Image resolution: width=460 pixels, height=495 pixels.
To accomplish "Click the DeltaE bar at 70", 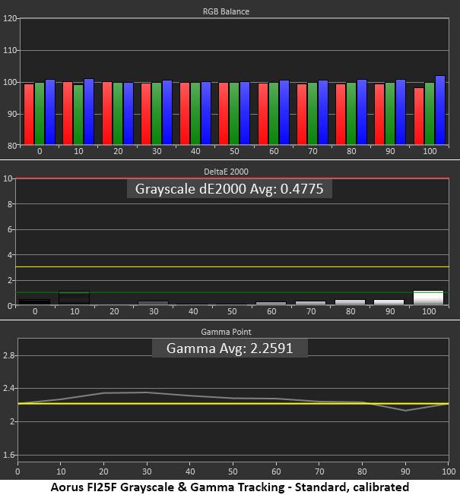I will click(310, 303).
